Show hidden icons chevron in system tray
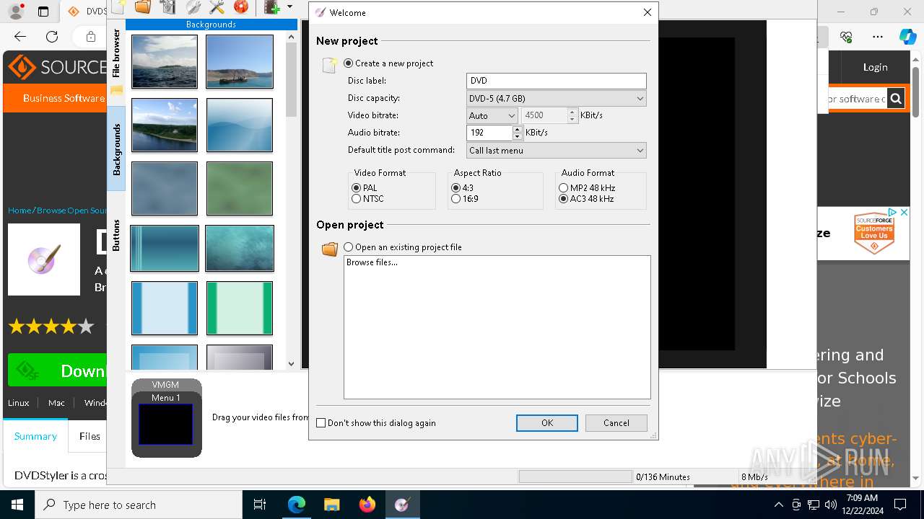Viewport: 924px width, 519px height. (x=778, y=505)
